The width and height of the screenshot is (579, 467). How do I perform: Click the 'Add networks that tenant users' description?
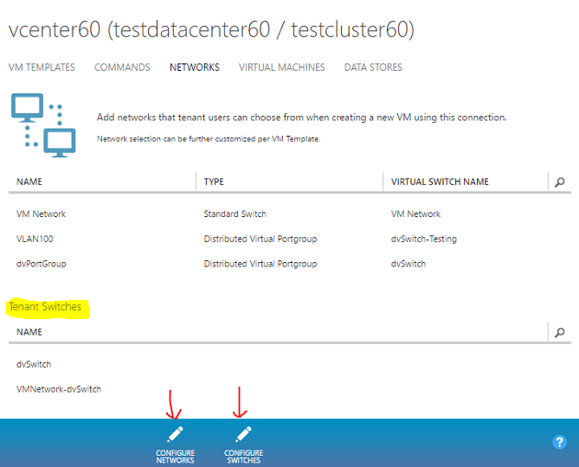[302, 118]
